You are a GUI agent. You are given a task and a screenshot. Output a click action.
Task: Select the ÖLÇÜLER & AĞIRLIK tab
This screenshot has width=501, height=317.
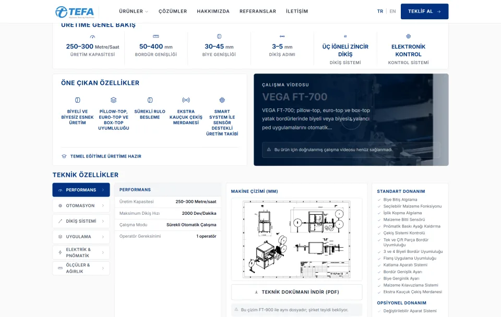pyautogui.click(x=81, y=268)
